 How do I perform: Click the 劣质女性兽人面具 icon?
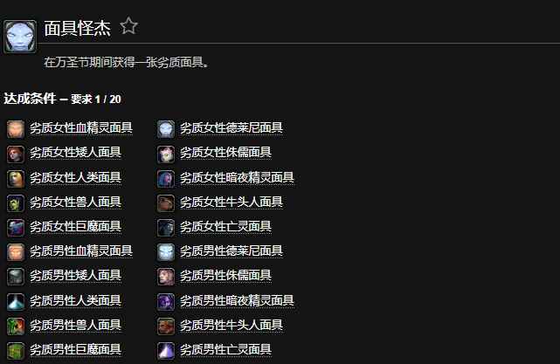16,203
